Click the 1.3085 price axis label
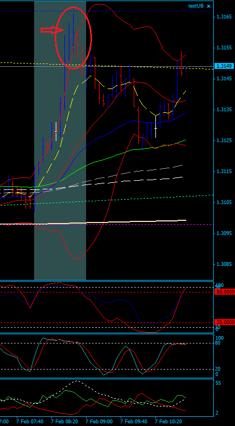 [224, 264]
